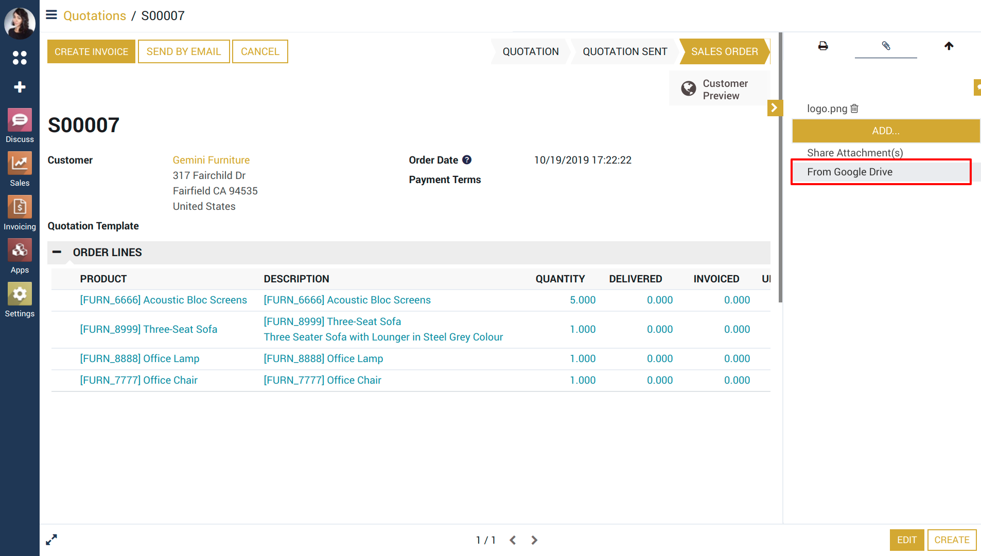Click the print icon in right panel
This screenshot has width=981, height=556.
point(823,46)
